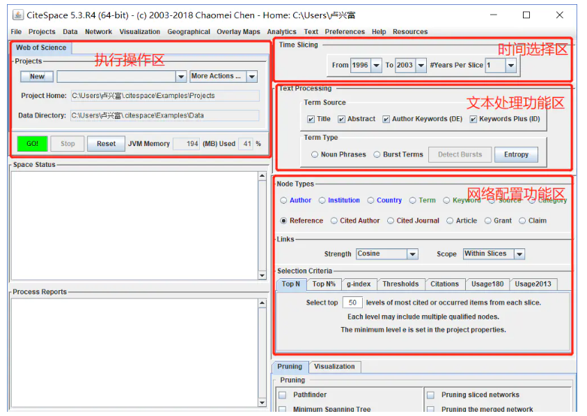Open the Geographical menu
Screen dimensions: 587x416
coord(189,32)
